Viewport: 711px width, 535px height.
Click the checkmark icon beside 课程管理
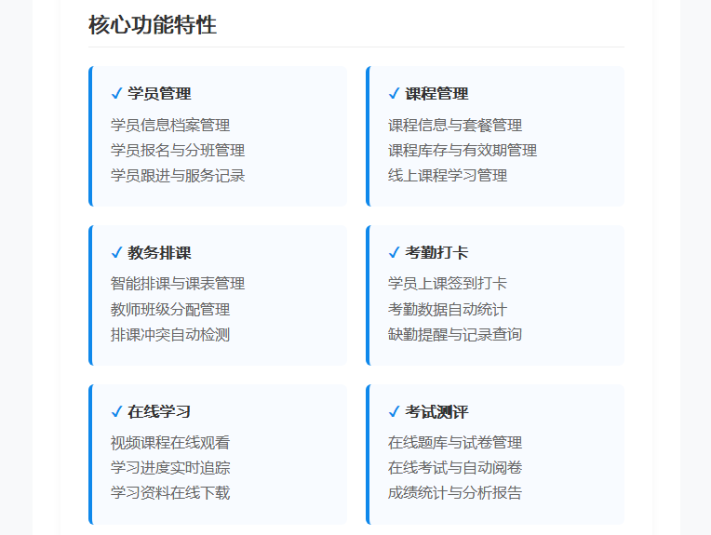[394, 93]
